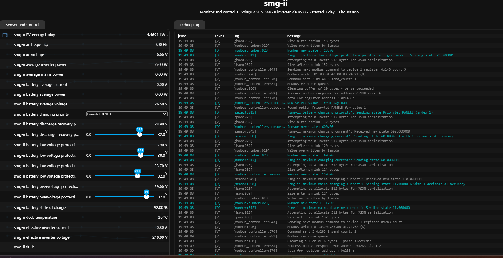
Task: Select smg-ii battery average current label
Action: [41, 85]
